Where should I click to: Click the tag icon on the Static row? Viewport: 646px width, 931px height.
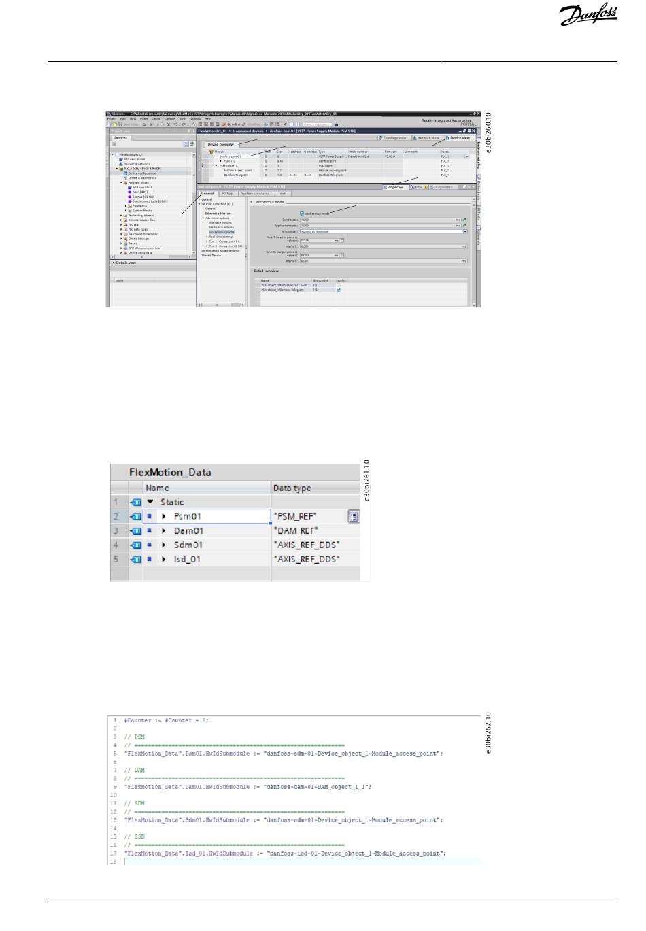pos(136,502)
